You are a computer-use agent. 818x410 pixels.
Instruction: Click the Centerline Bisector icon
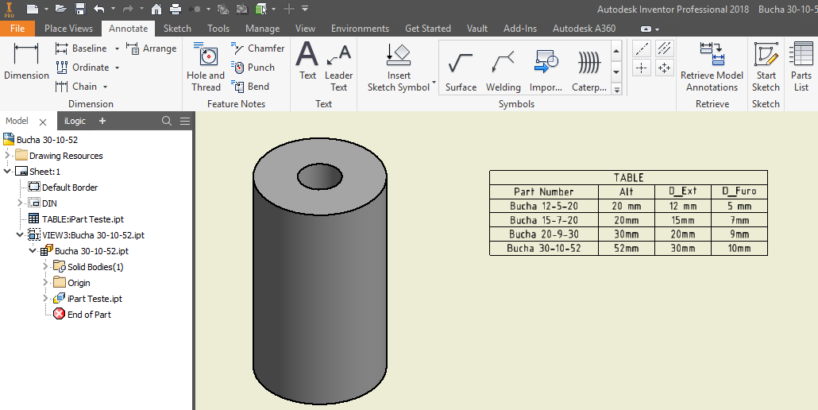tap(664, 48)
